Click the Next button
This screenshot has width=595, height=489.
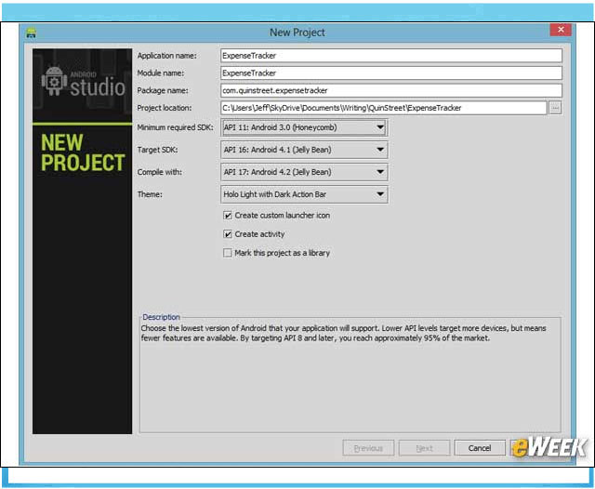tap(424, 448)
